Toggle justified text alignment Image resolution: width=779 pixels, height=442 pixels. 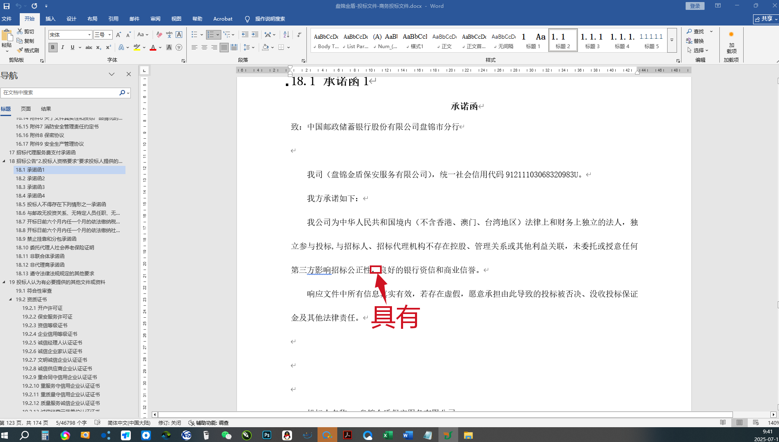click(224, 47)
